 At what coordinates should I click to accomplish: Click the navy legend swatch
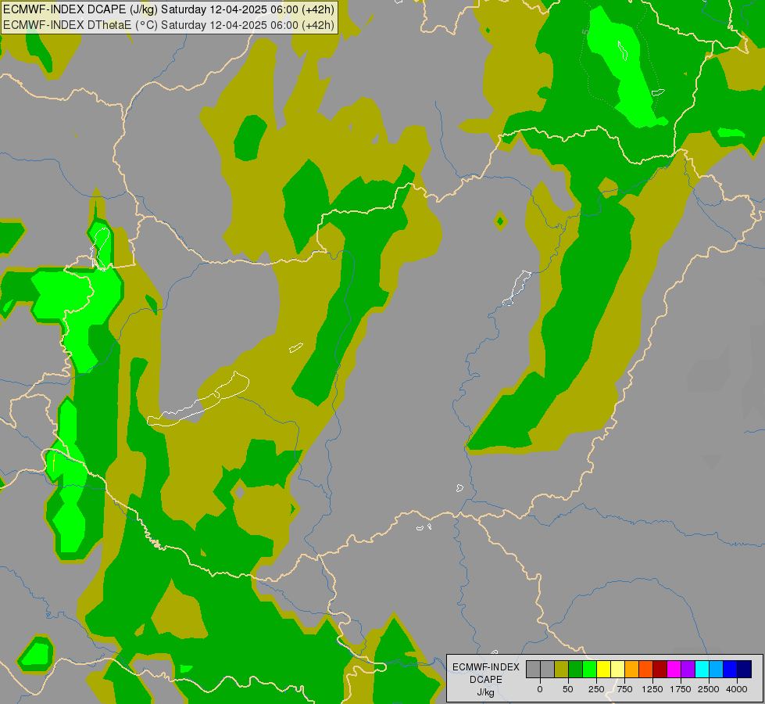745,669
